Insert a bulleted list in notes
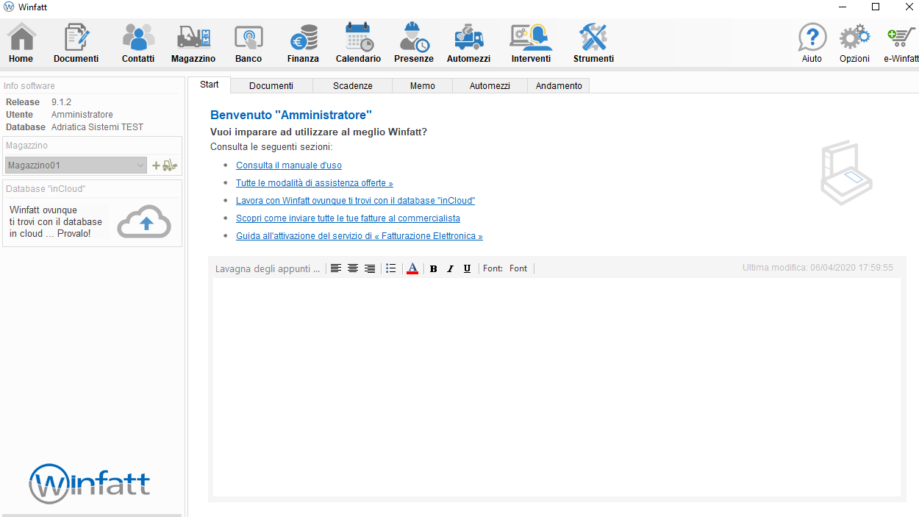The image size is (919, 517). coord(391,268)
